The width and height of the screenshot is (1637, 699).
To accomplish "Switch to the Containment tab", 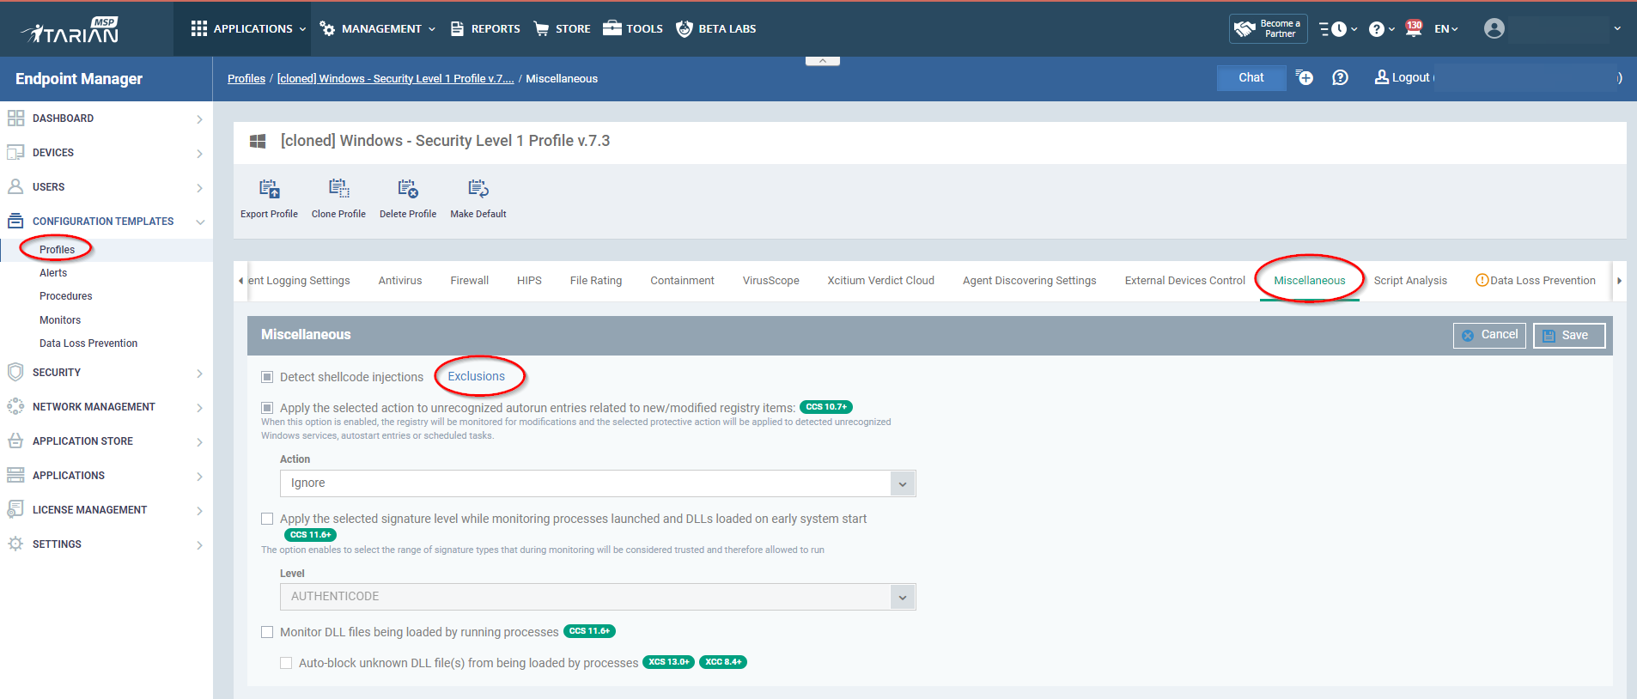I will [x=682, y=281].
